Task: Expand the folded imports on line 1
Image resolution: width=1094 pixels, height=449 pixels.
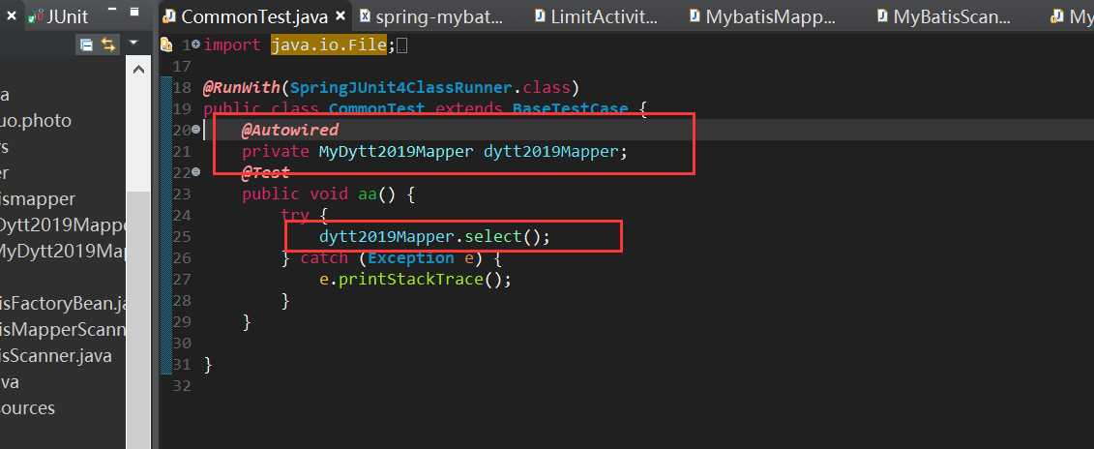Action: click(196, 45)
